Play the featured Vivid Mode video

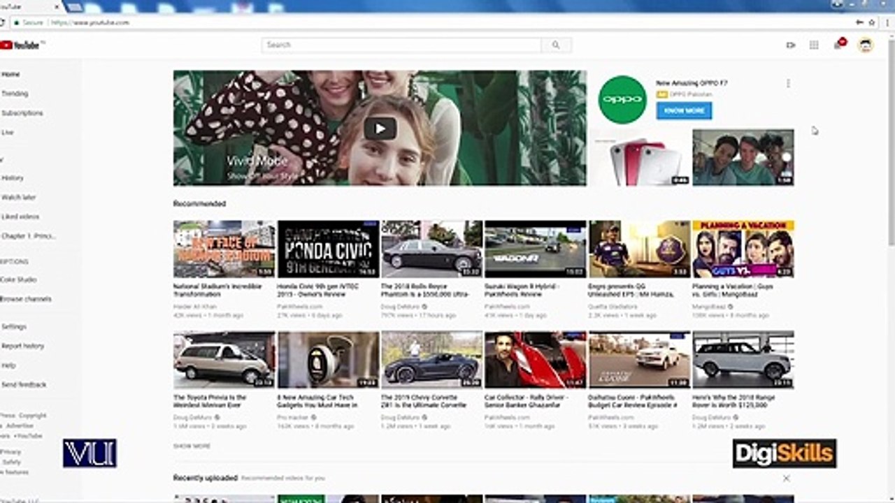380,128
